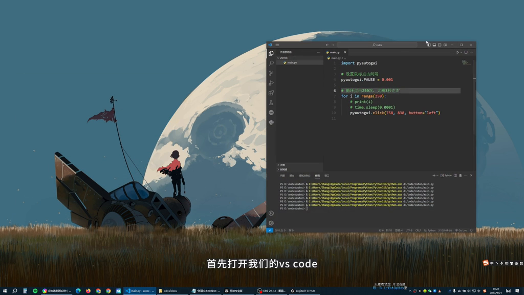Image resolution: width=524 pixels, height=295 pixels.
Task: Open the Search view in activity bar
Action: click(271, 63)
